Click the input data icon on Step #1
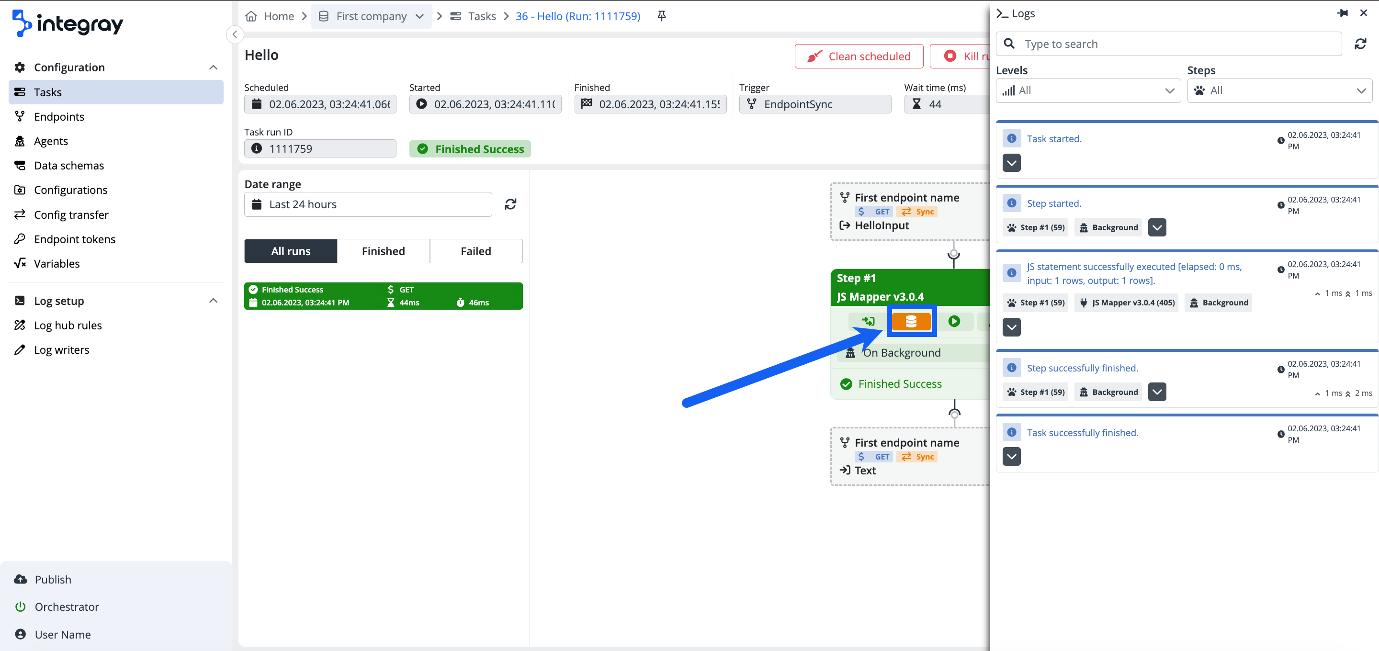The image size is (1379, 651). 868,321
